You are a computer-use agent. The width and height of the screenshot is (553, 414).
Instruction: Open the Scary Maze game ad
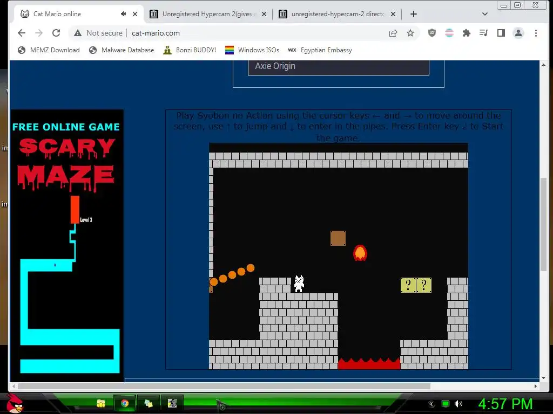coord(68,245)
